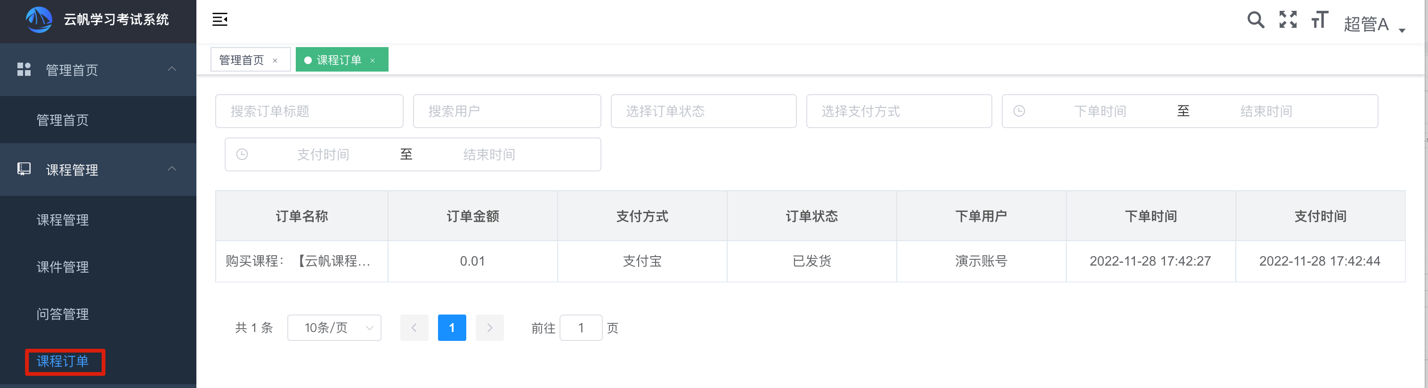Image resolution: width=1428 pixels, height=388 pixels.
Task: Focus the 搜索订单标题 input field
Action: tap(309, 111)
